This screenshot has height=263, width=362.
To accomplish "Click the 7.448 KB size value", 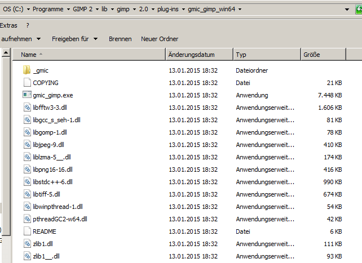I will pos(330,95).
